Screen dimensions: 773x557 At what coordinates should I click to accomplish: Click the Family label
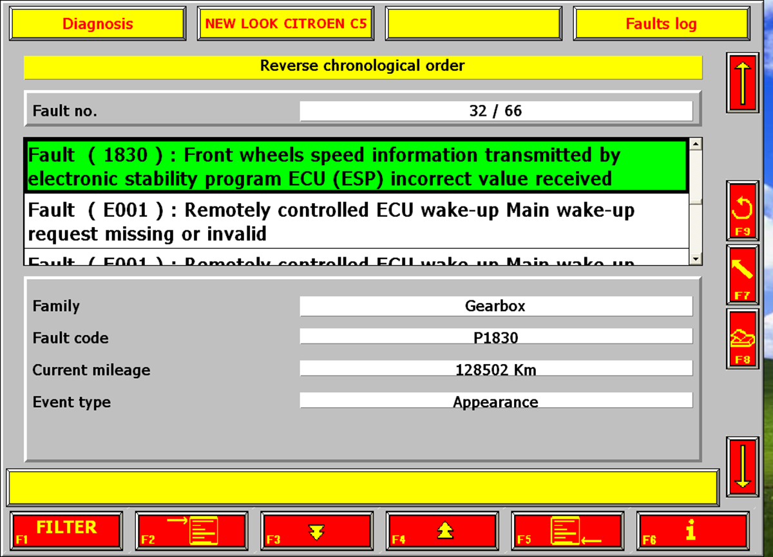[56, 306]
